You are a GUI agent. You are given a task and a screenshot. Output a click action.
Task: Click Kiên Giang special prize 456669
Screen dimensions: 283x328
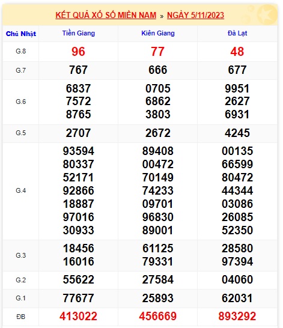157,316
